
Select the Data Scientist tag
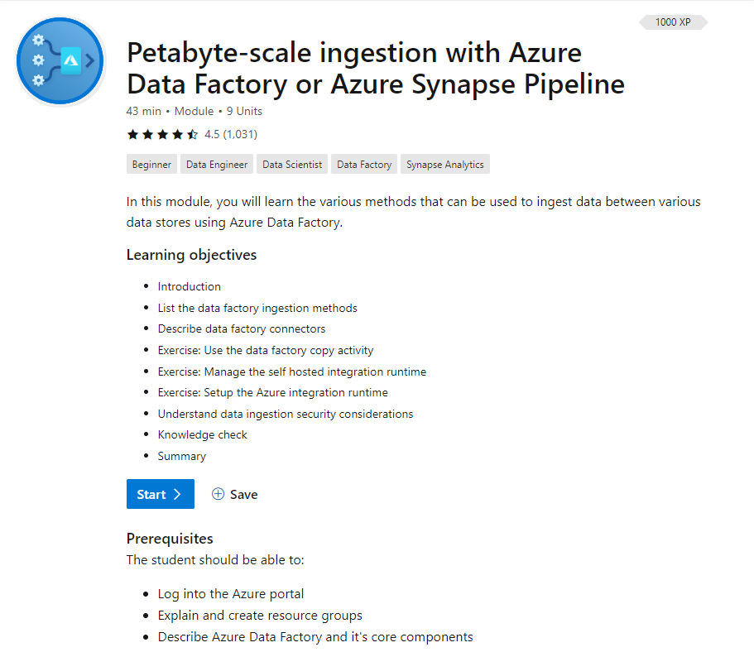[x=291, y=164]
